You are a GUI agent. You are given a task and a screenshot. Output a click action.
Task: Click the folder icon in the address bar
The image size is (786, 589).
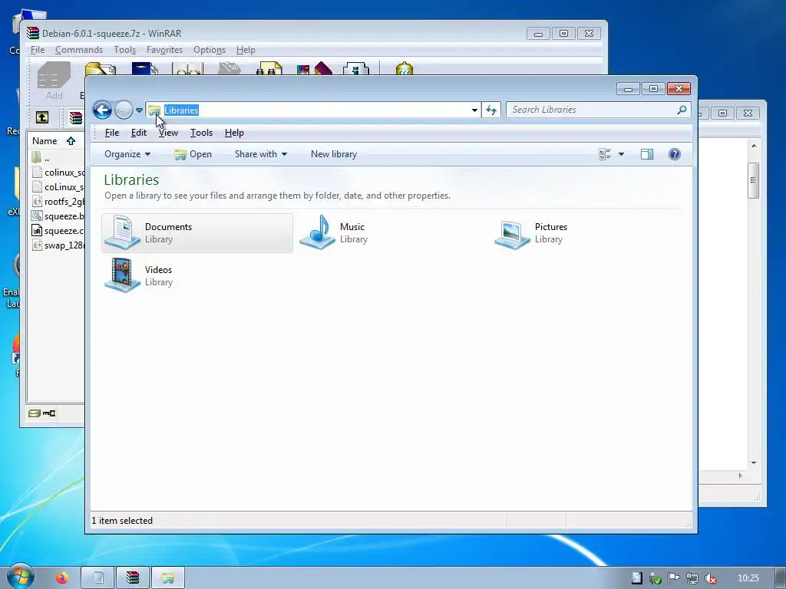154,110
